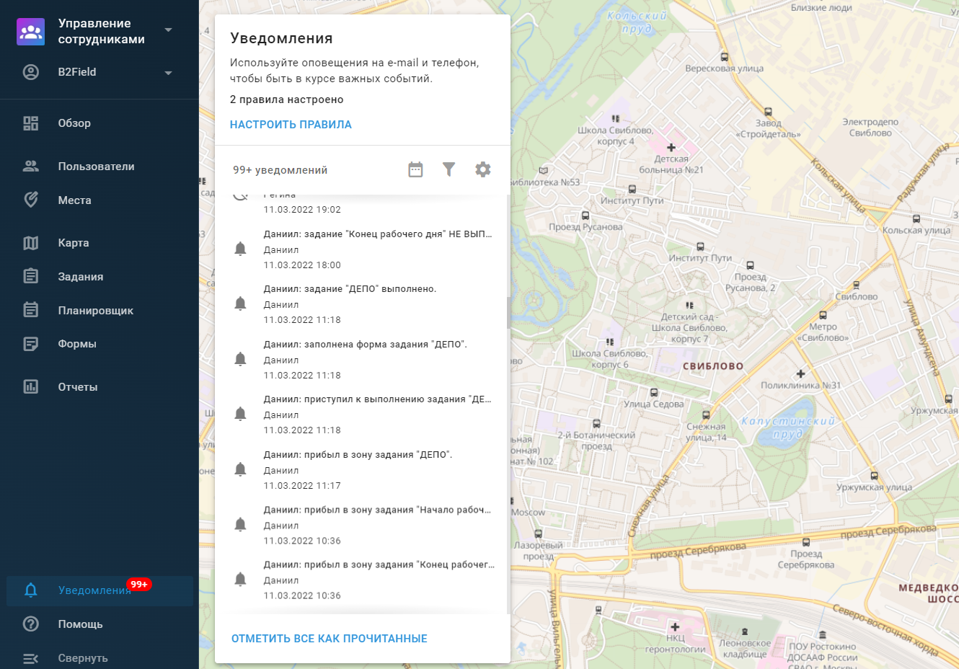Click bell icon of задание "ДЕПО" выполнено notification
This screenshot has width=959, height=669.
(x=241, y=304)
